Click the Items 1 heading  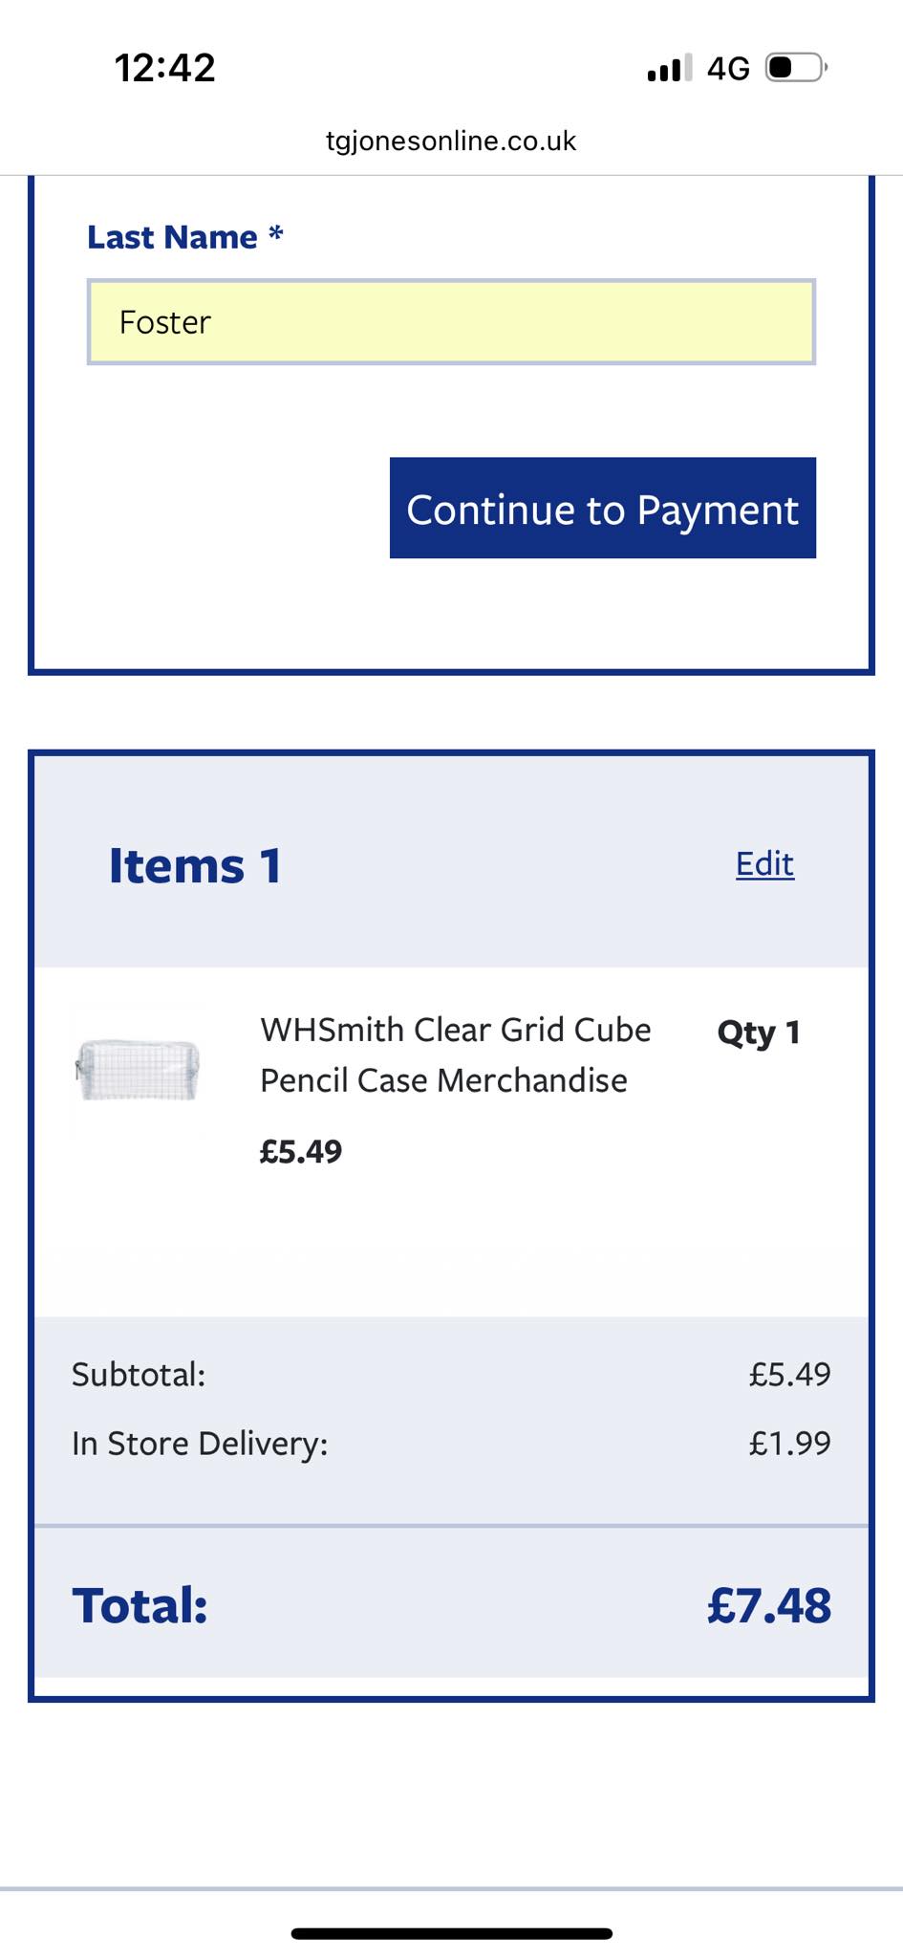point(195,866)
